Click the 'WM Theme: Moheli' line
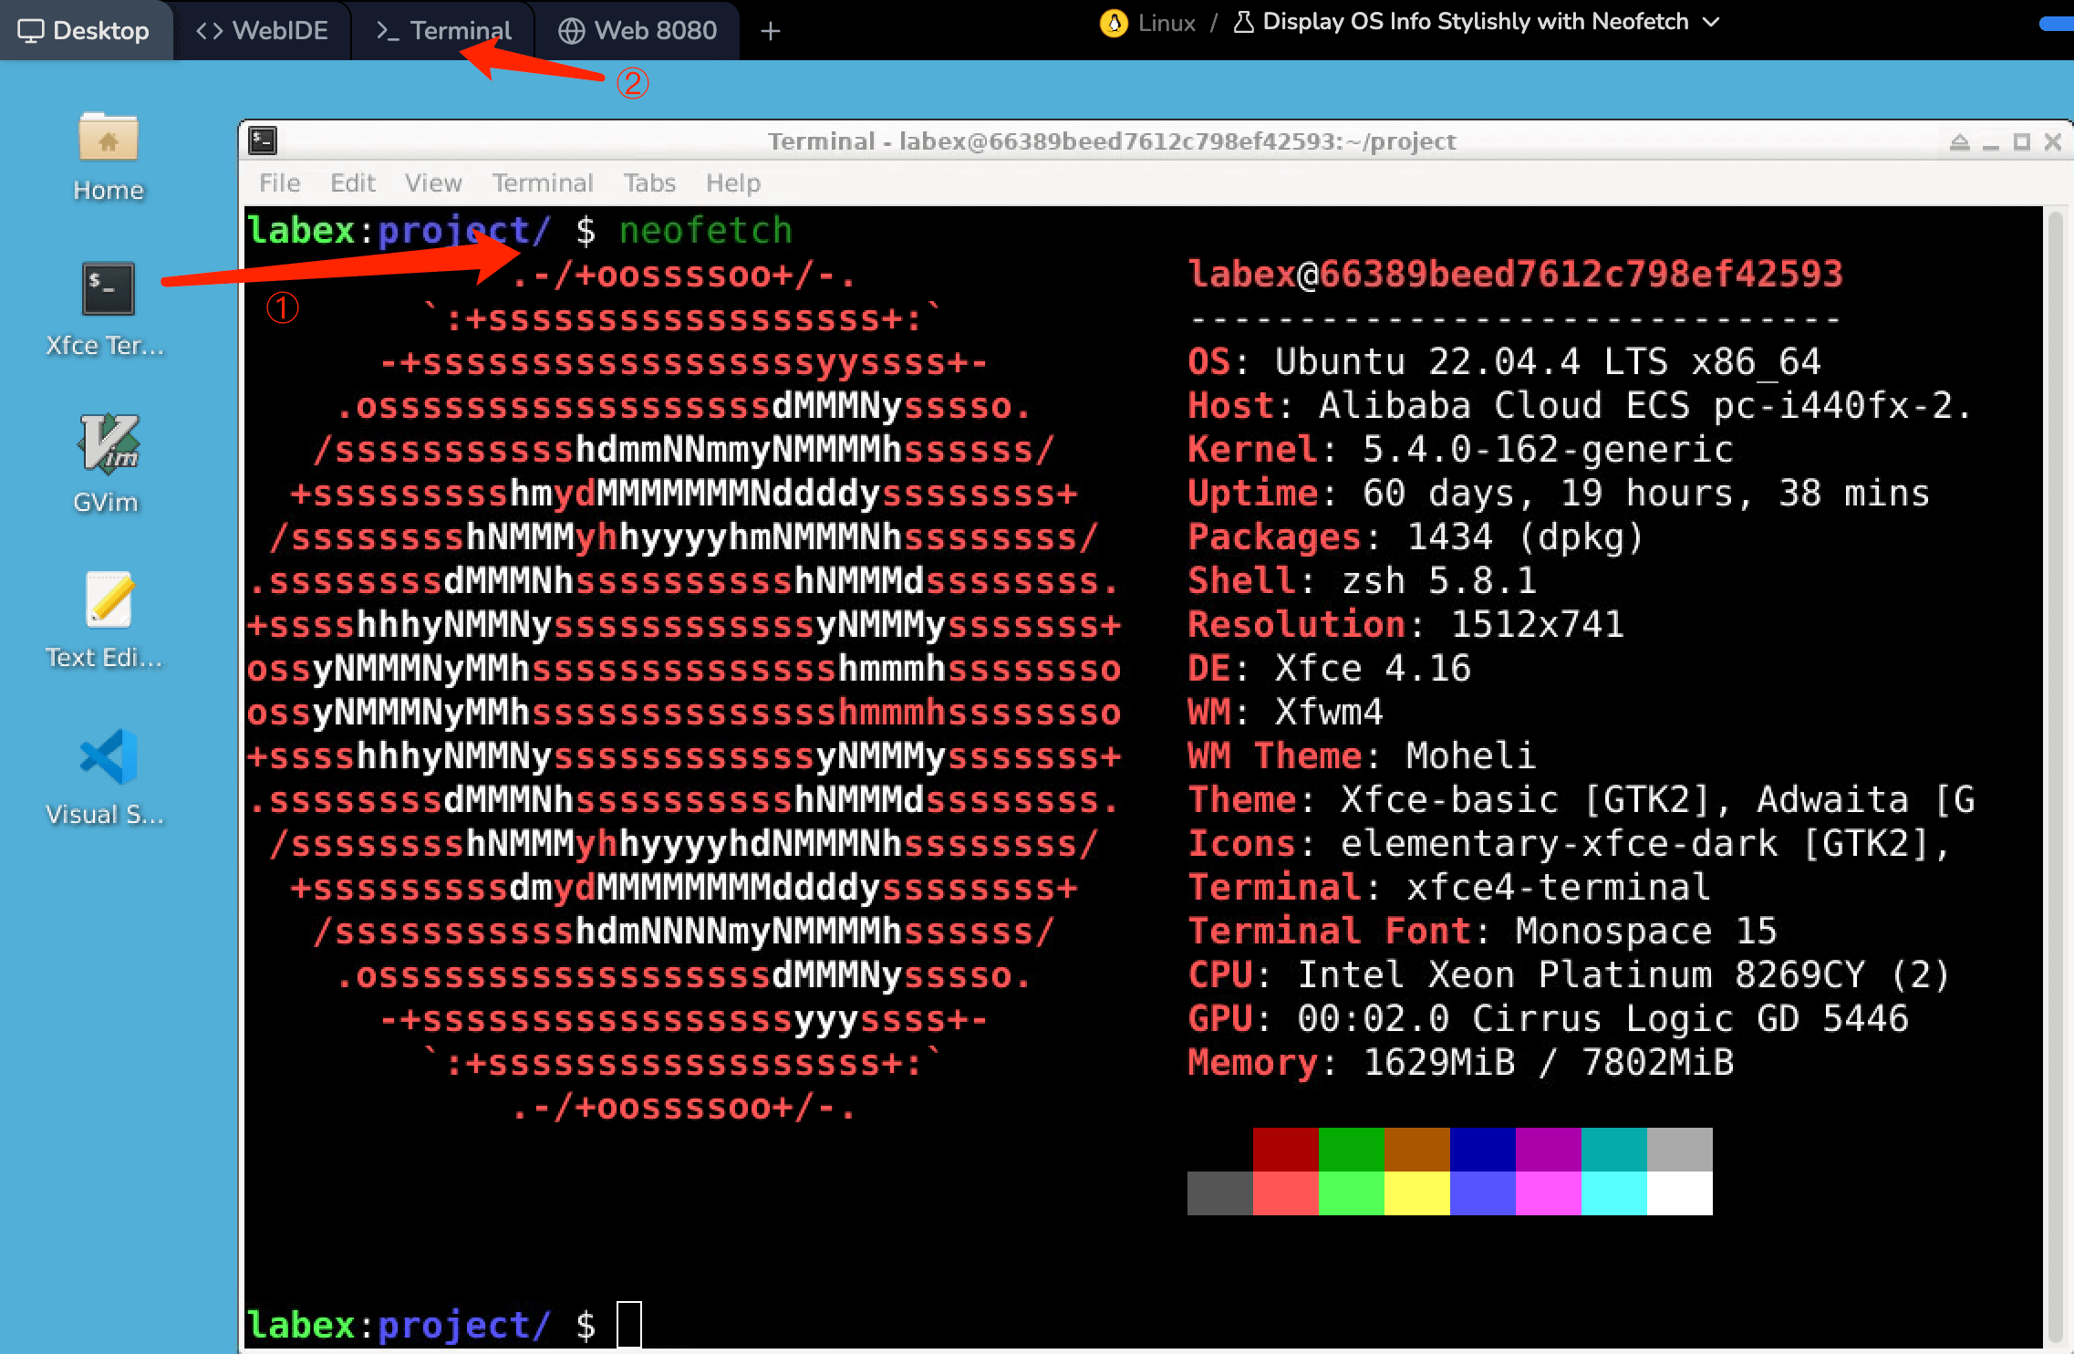 [1362, 755]
